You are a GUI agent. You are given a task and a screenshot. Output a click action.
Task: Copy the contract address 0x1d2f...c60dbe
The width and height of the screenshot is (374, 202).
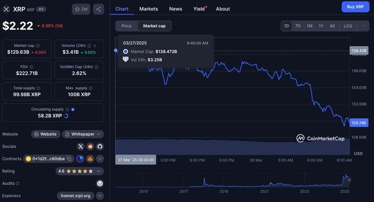click(x=69, y=159)
